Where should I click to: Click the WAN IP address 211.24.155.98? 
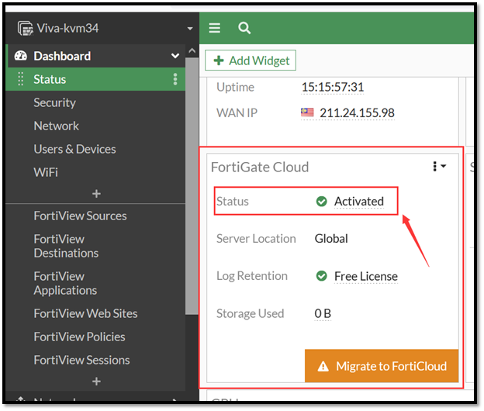coord(358,112)
